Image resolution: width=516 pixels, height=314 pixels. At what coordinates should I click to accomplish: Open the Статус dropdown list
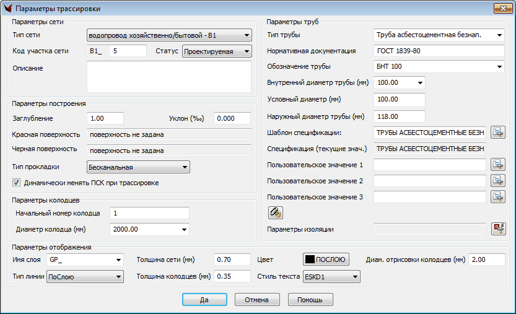point(247,51)
